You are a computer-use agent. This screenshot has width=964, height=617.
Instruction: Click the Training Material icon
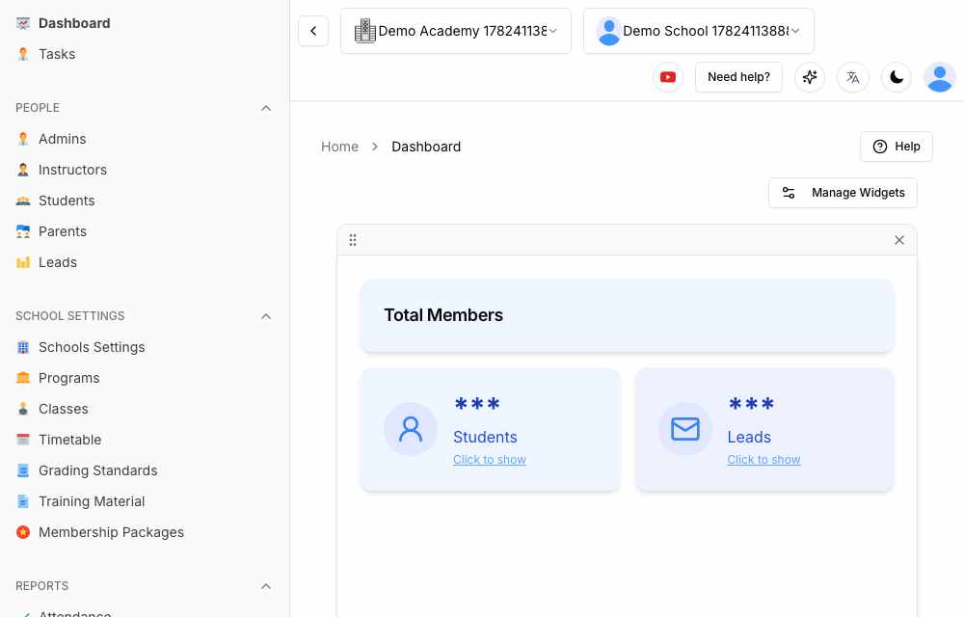click(23, 501)
